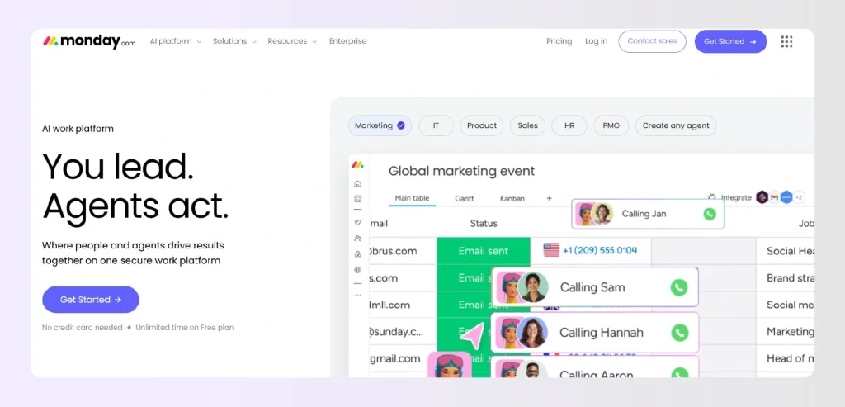
Task: Click the three-dots icon in board sidebar
Action: click(x=358, y=296)
